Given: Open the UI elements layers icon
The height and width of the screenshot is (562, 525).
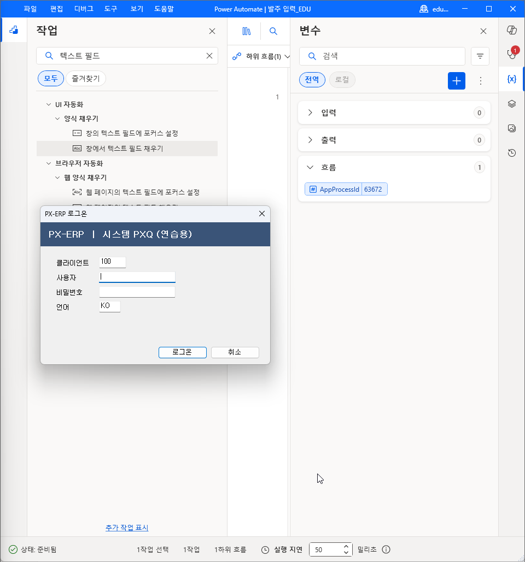Looking at the screenshot, I should tap(512, 104).
